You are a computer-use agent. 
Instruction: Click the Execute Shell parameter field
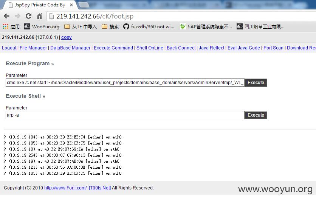coord(125,115)
